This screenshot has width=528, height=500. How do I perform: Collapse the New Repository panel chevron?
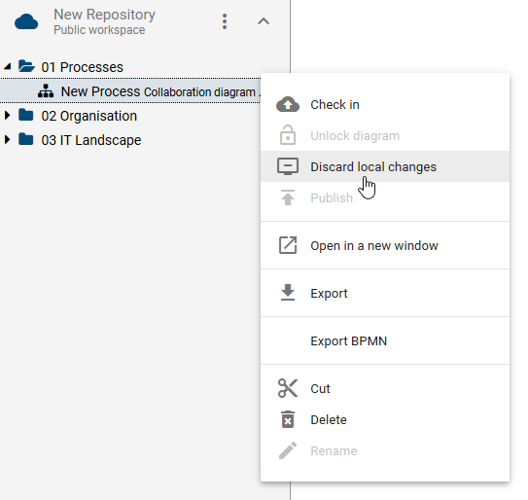(264, 21)
